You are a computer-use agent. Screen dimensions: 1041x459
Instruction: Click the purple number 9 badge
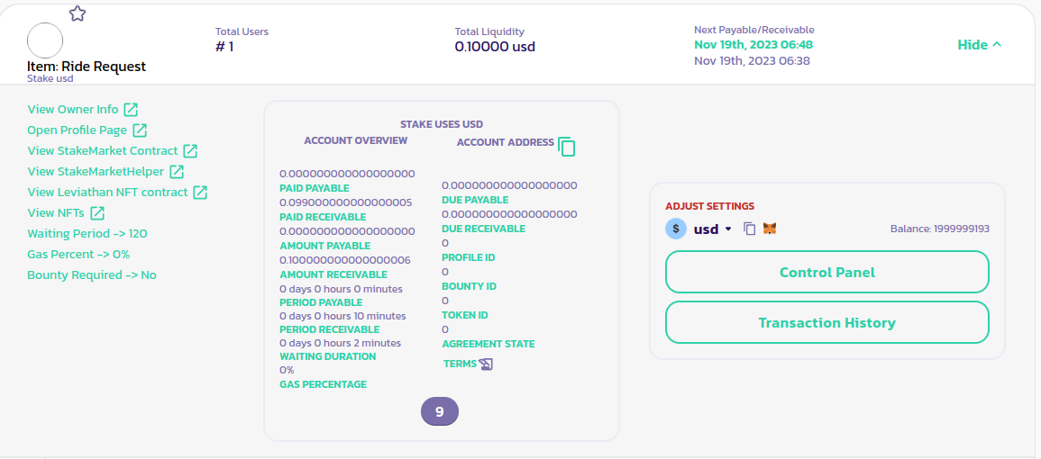pyautogui.click(x=440, y=412)
